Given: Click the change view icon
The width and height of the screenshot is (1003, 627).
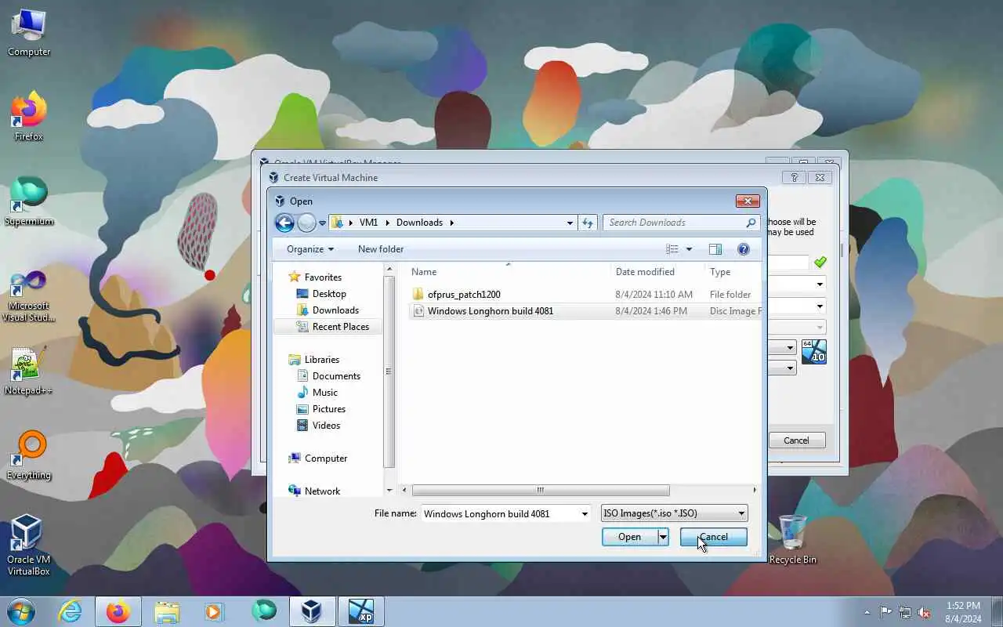Looking at the screenshot, I should 672,249.
